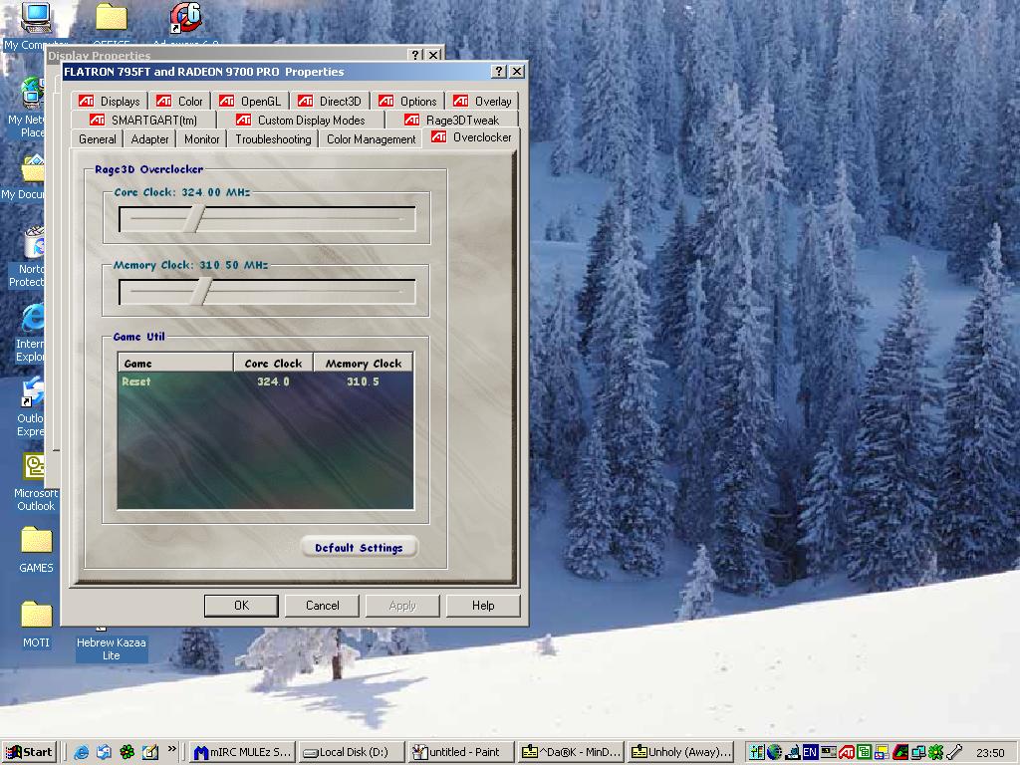1020x765 pixels.
Task: Switch to mIRC MULEz taskbar window
Action: [243, 752]
